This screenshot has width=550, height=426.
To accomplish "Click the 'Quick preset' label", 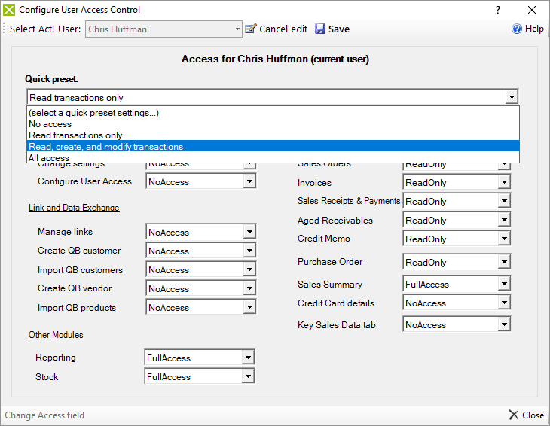I will [51, 79].
